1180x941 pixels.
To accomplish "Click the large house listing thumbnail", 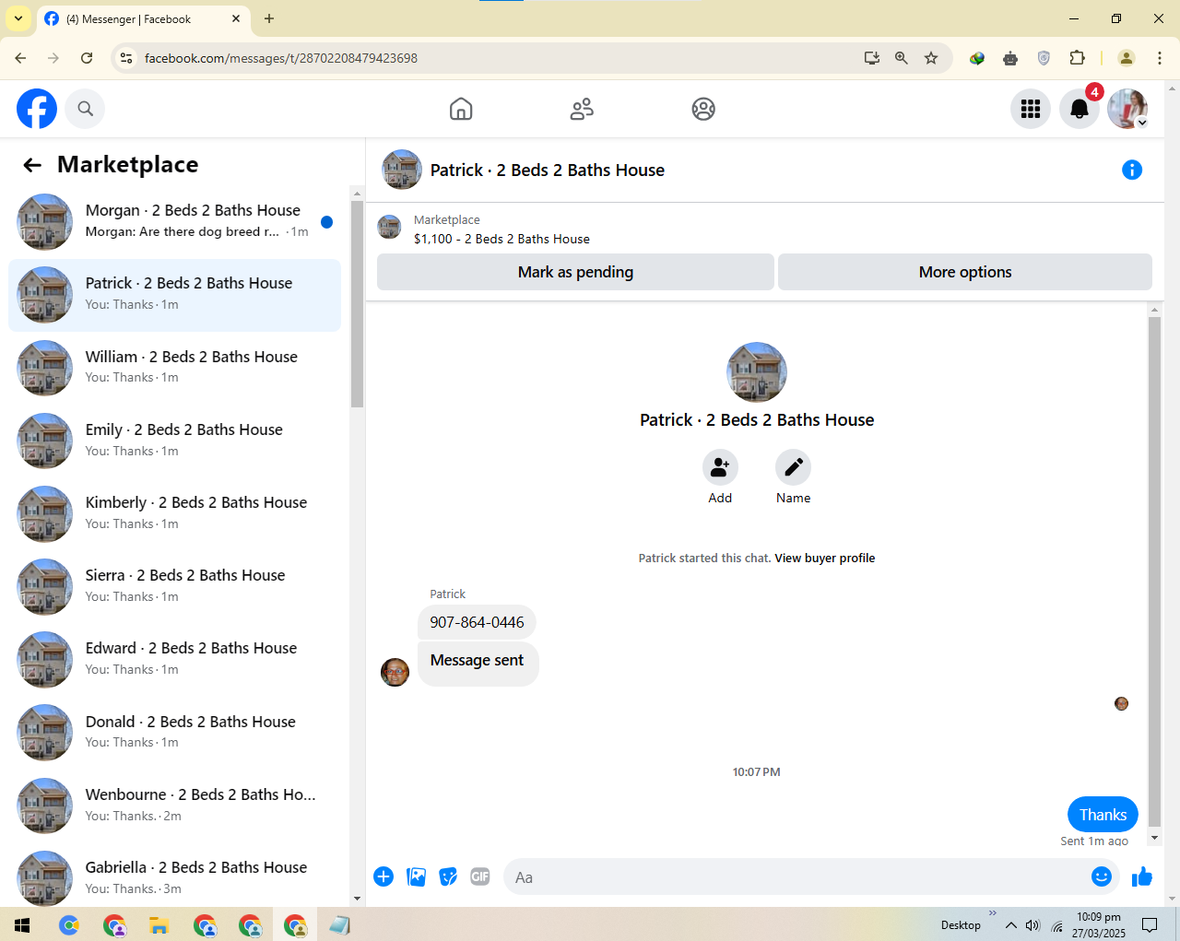I will tap(757, 372).
